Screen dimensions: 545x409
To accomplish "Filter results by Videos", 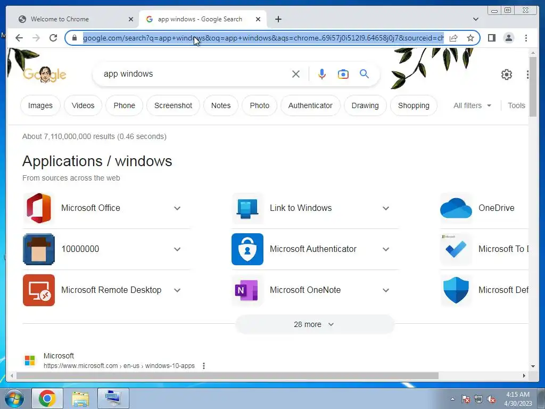I will [x=83, y=106].
